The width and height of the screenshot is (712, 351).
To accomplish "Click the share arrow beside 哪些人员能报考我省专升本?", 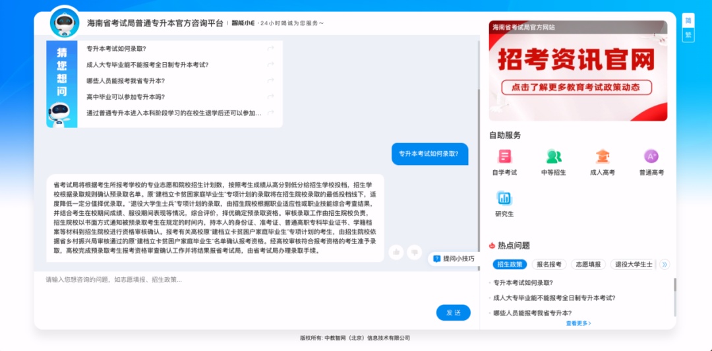I will coord(271,80).
